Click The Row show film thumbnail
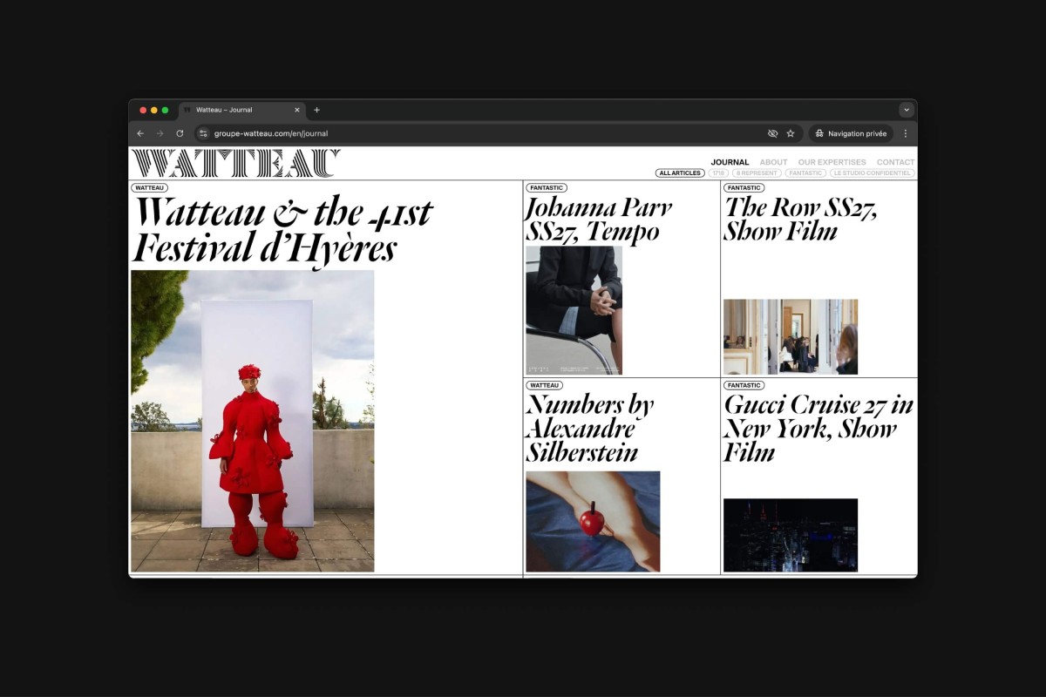Image resolution: width=1046 pixels, height=697 pixels. click(x=791, y=337)
